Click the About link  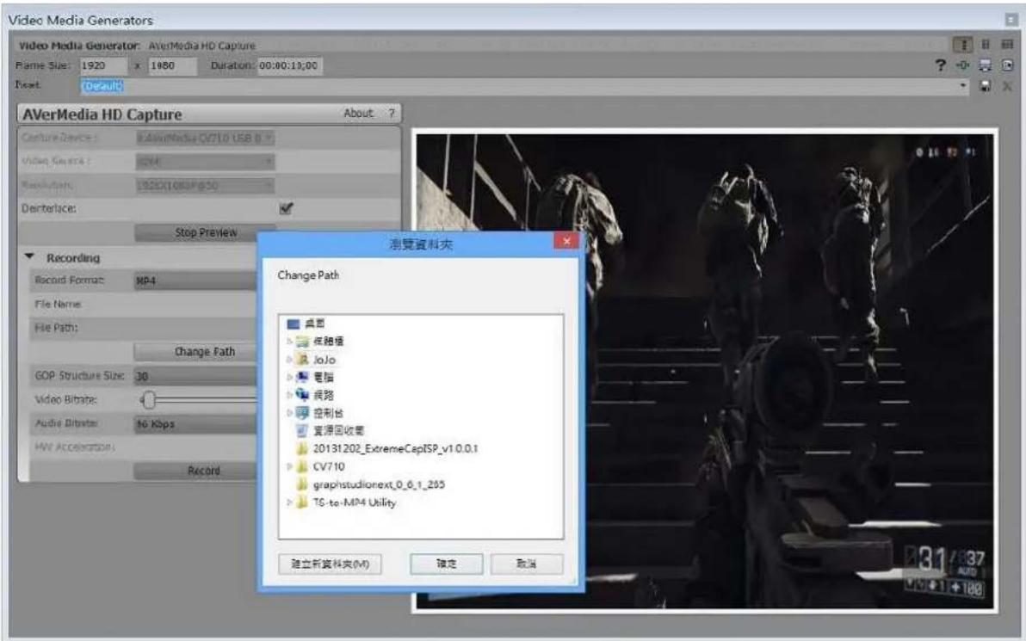(359, 114)
